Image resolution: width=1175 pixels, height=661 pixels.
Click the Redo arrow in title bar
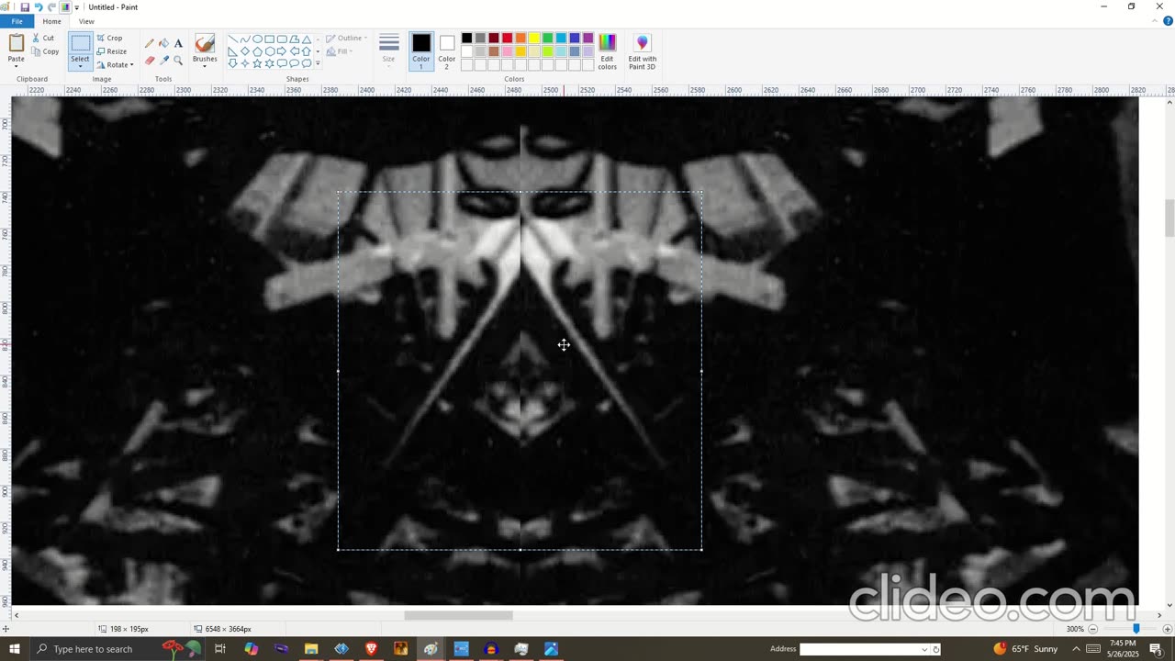[51, 6]
